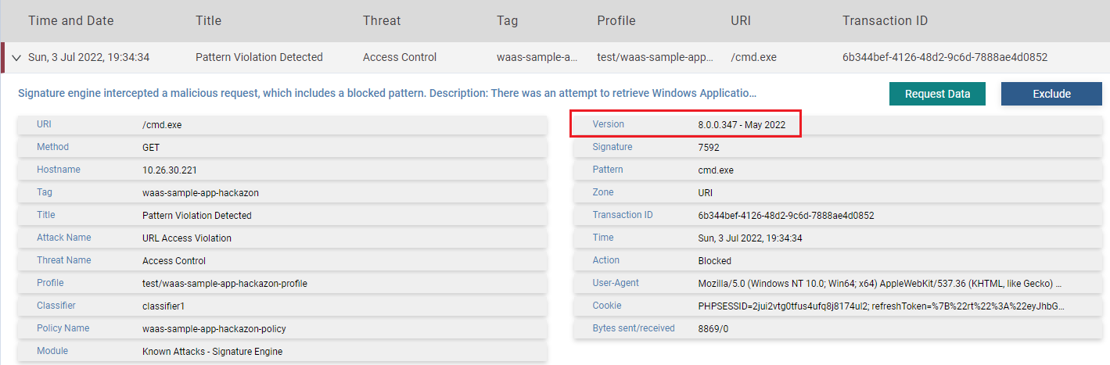Select the Signature 7592 row
The height and width of the screenshot is (365, 1110).
(709, 147)
